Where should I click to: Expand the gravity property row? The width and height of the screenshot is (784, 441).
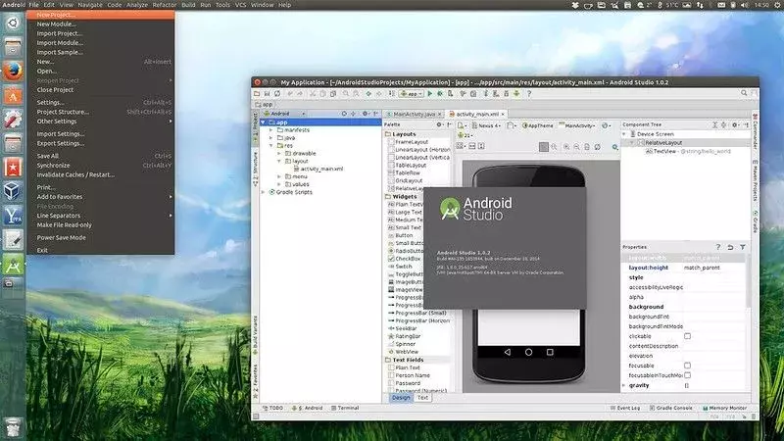point(624,385)
